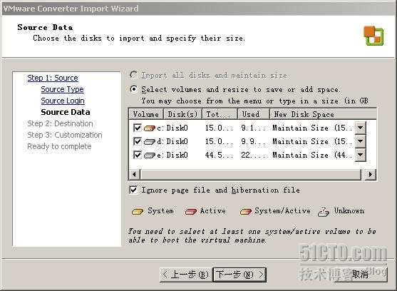Click the c: total size value 15.0...
This screenshot has height=291, width=397.
[219, 128]
